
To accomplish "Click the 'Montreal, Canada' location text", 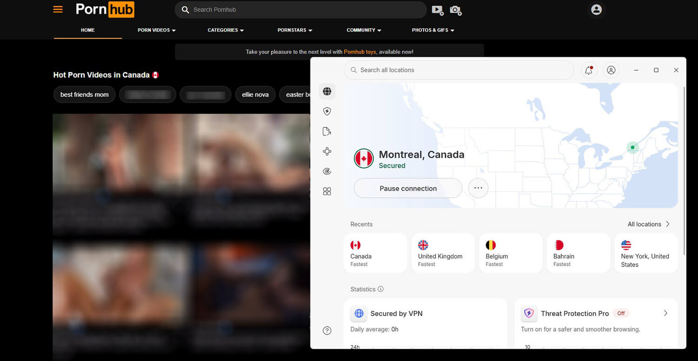I will [422, 155].
